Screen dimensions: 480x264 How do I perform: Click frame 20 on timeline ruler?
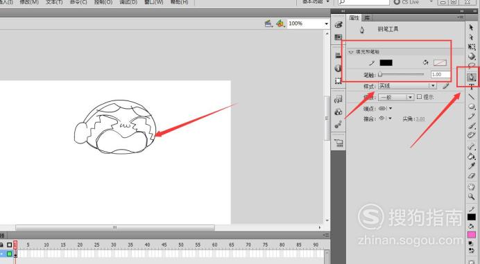[x=80, y=245]
